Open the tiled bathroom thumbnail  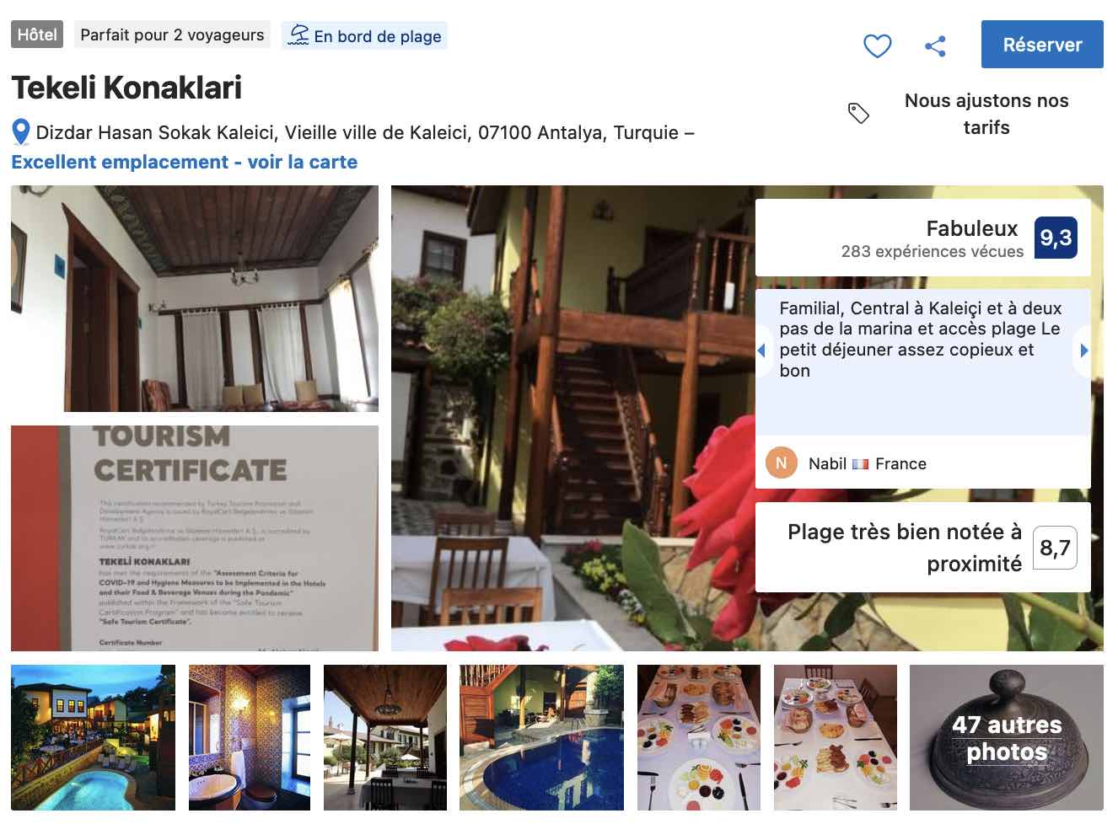click(x=250, y=737)
